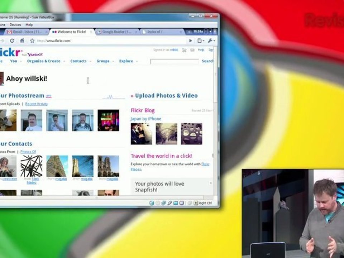The height and width of the screenshot is (258, 344).
Task: Open the Photos Of link
Action: pyautogui.click(x=28, y=152)
